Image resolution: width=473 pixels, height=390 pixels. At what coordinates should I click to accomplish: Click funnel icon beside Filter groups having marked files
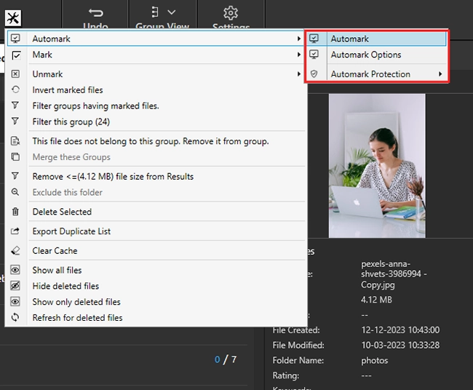tap(15, 106)
